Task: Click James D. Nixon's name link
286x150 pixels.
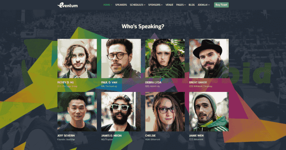Action: coord(111,136)
